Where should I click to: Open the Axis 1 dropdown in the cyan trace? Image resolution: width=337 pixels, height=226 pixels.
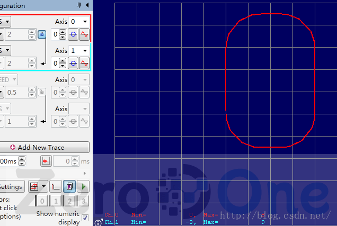79,51
